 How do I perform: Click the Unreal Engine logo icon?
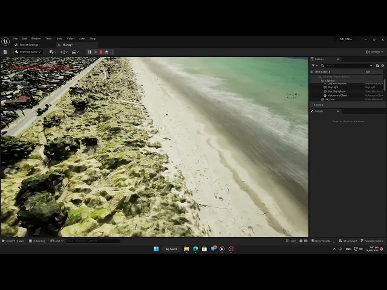click(x=5, y=41)
